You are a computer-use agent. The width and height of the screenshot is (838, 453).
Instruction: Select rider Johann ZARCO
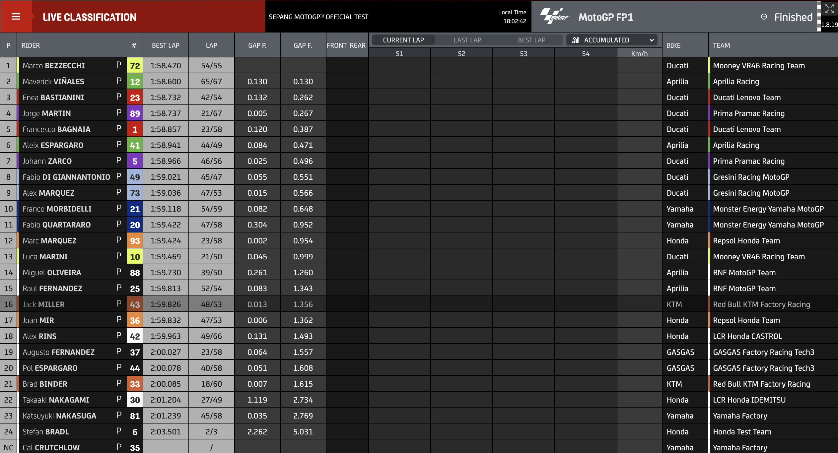pyautogui.click(x=47, y=161)
